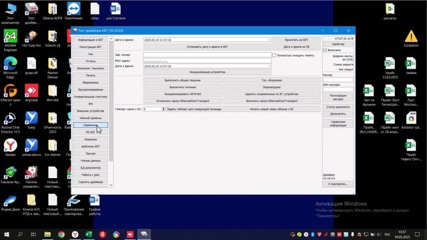Select the Microsoft Edge desktop icon

pos(11,67)
